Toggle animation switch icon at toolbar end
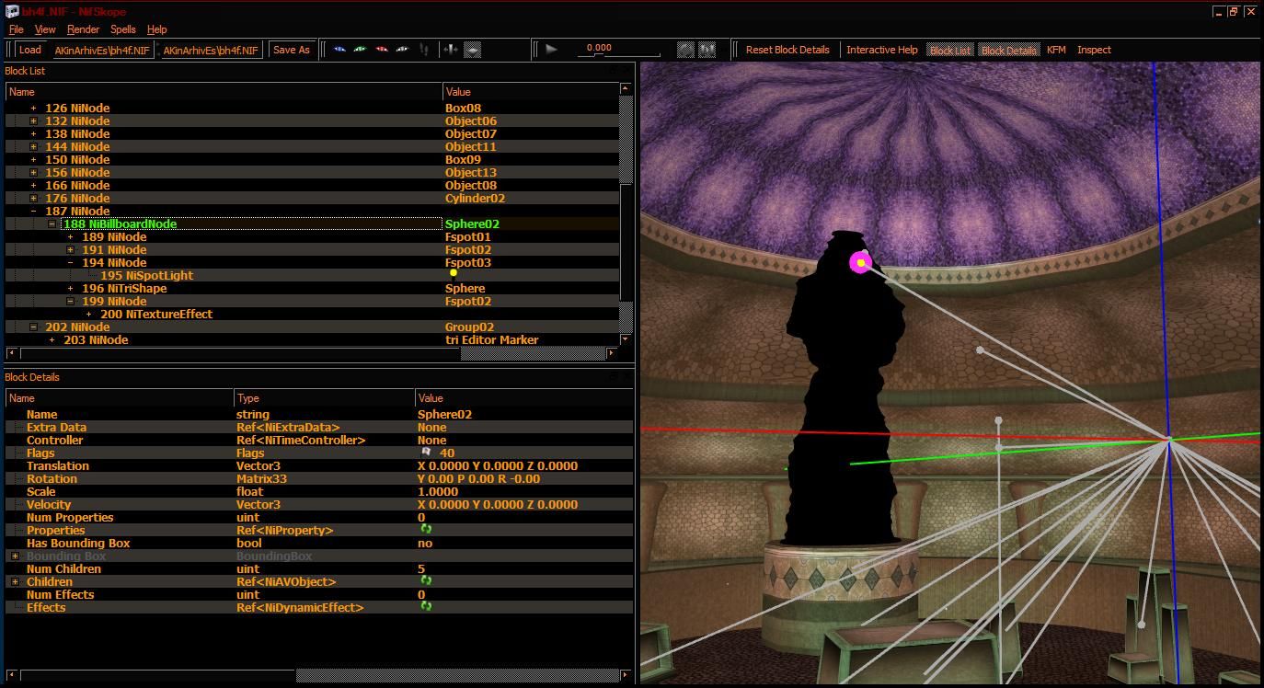The image size is (1264, 688). click(707, 50)
